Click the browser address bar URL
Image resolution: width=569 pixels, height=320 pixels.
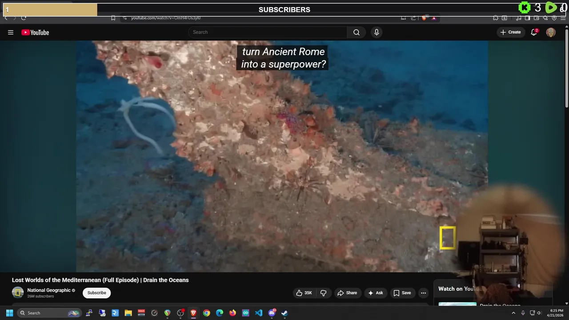click(166, 18)
